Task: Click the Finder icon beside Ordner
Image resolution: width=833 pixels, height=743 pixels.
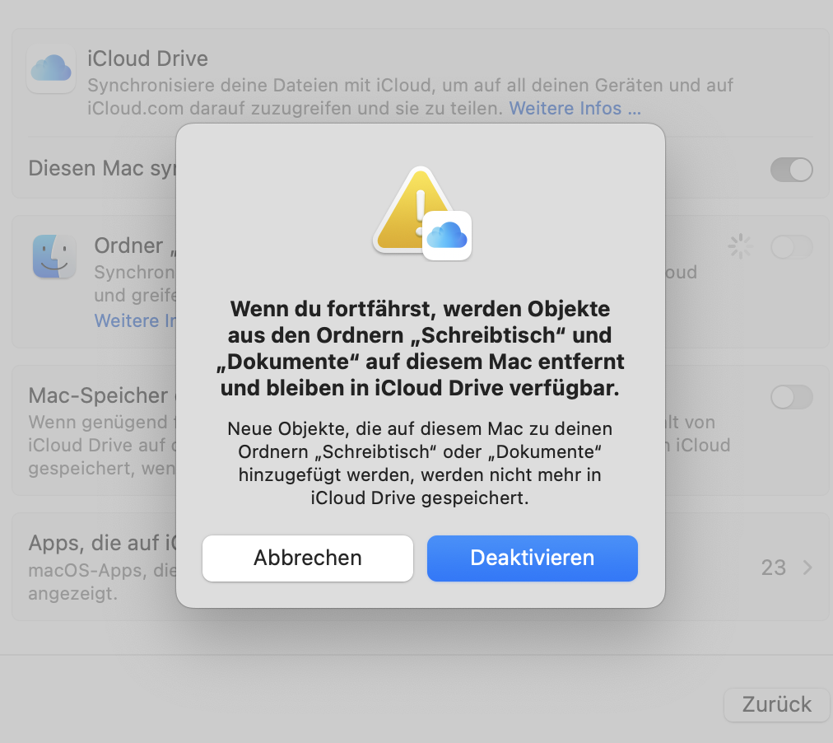Action: click(x=54, y=256)
